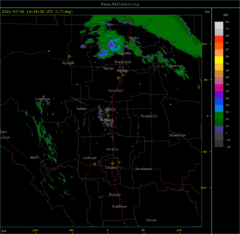Select the yellow diamond marker above Calgary label
240x234 pixels.
click(x=113, y=164)
